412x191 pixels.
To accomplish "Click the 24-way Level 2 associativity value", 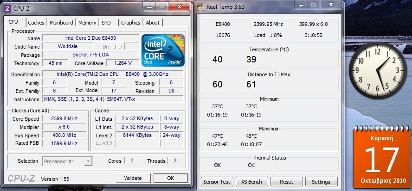I will tap(172, 135).
